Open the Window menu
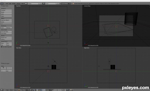150x91 pixels. pos(18,4)
